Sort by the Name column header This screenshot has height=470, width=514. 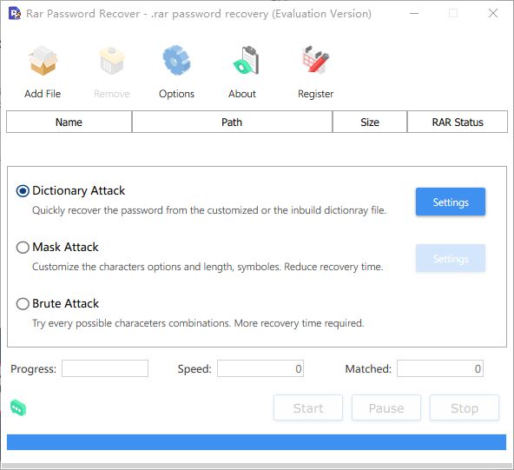[69, 122]
